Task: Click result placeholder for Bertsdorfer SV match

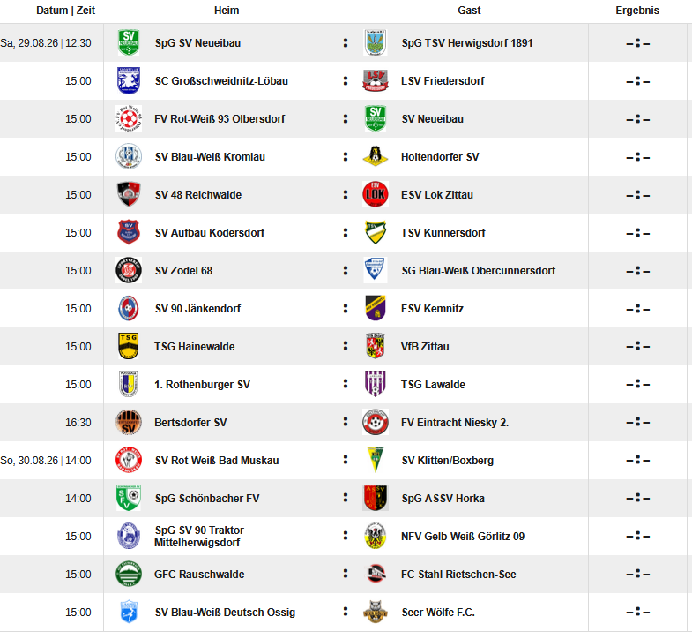Action: coord(637,423)
